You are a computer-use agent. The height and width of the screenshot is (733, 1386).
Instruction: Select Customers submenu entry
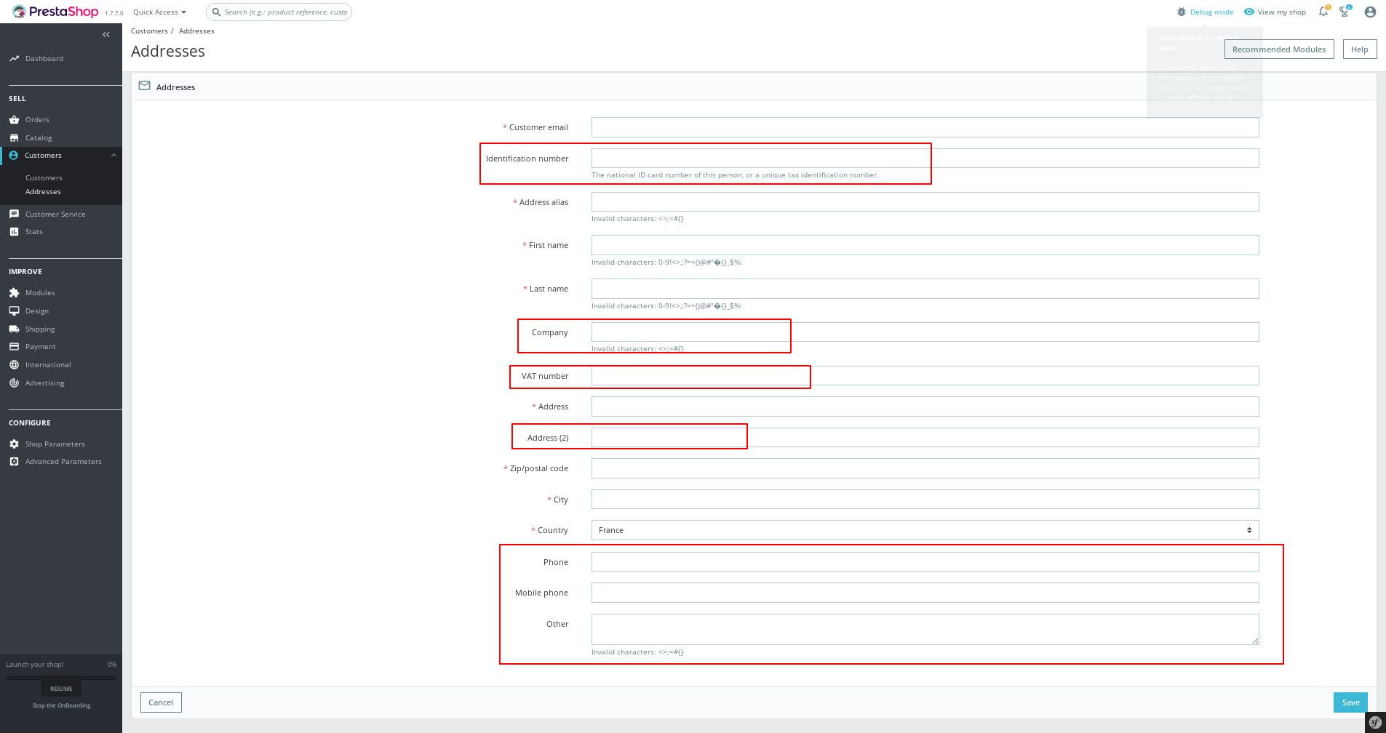(x=44, y=177)
